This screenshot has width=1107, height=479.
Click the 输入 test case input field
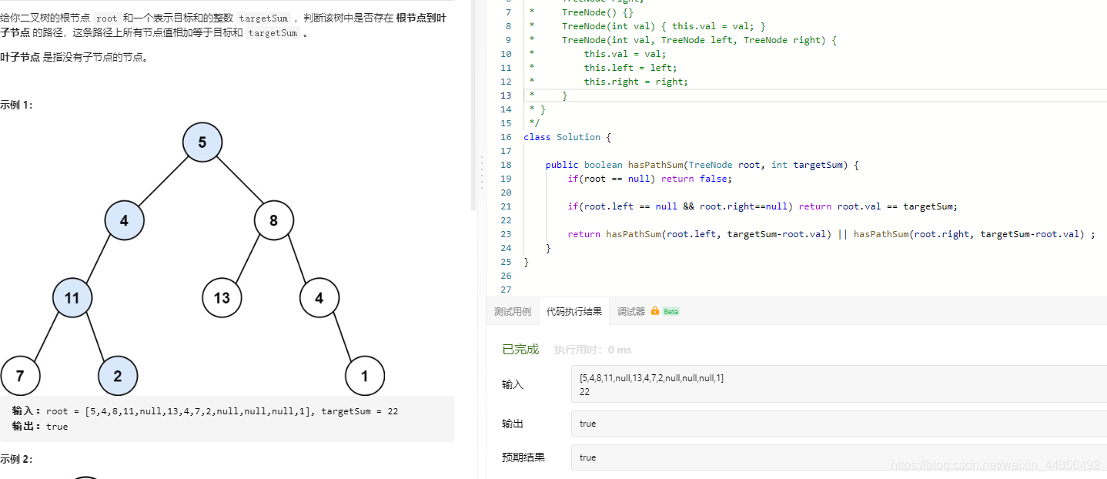(x=770, y=384)
